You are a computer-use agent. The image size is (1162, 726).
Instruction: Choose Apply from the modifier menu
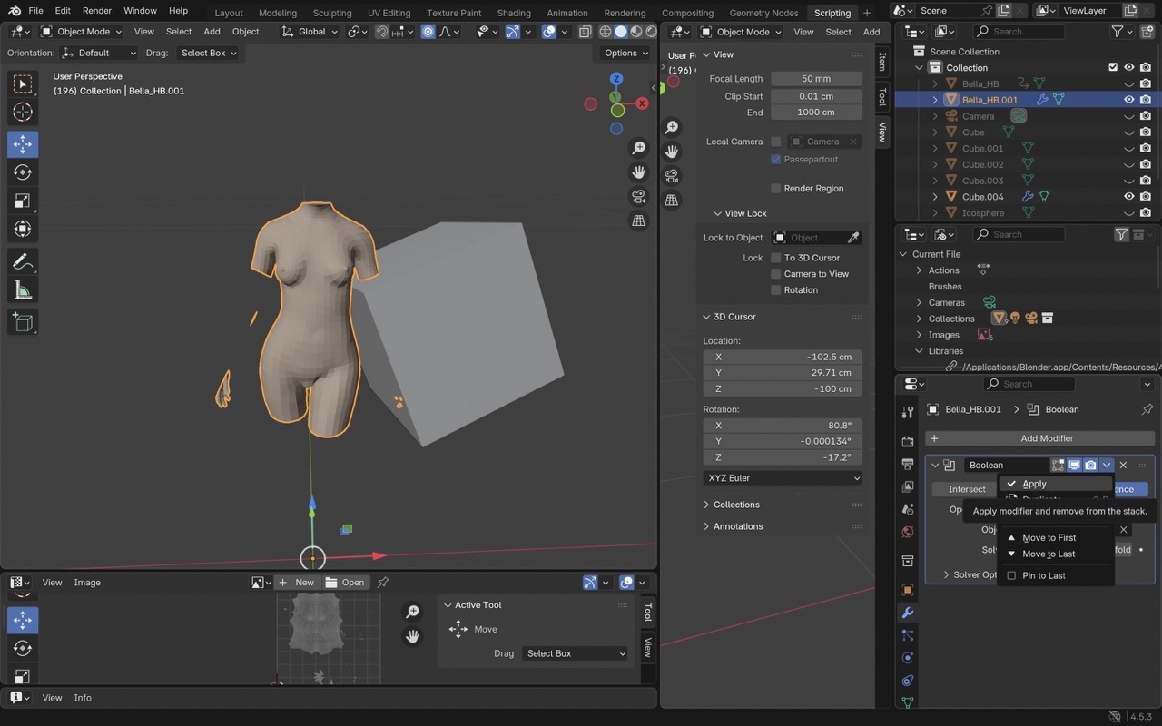point(1034,484)
